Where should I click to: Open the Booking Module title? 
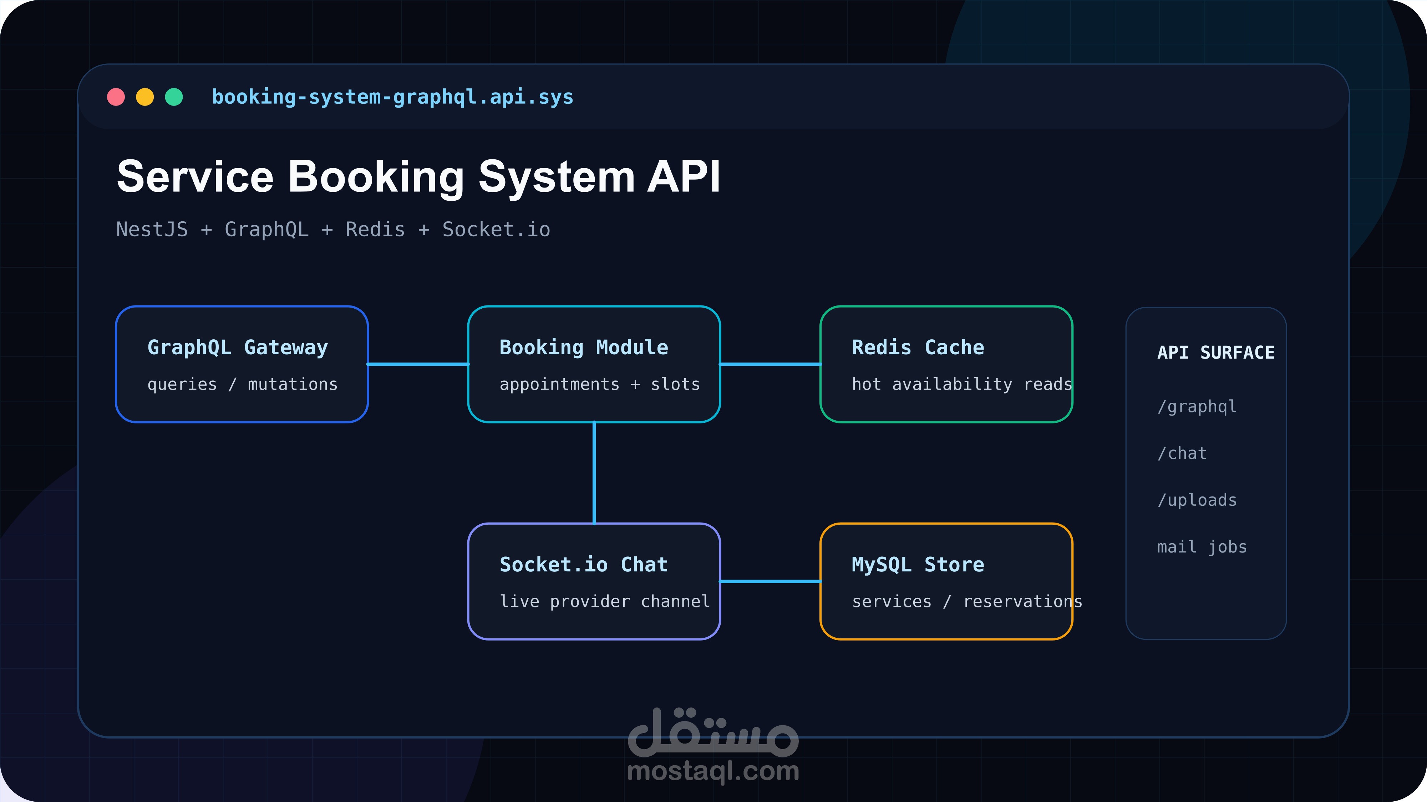click(584, 348)
